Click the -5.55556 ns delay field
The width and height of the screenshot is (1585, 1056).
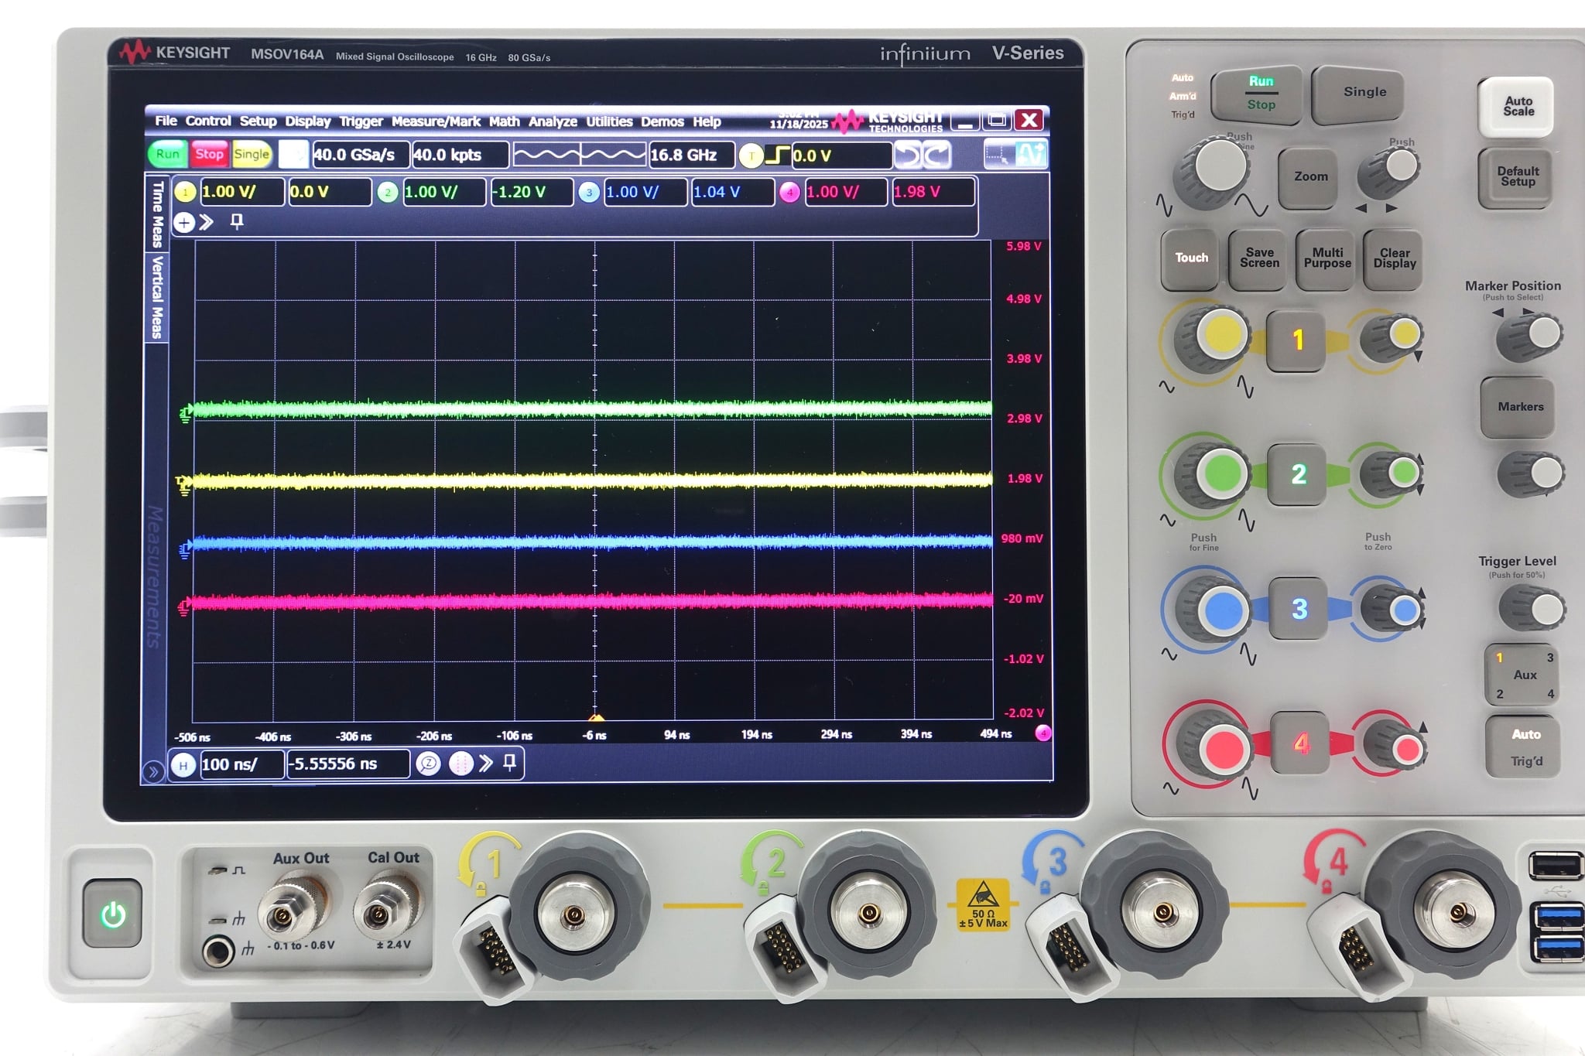(347, 764)
